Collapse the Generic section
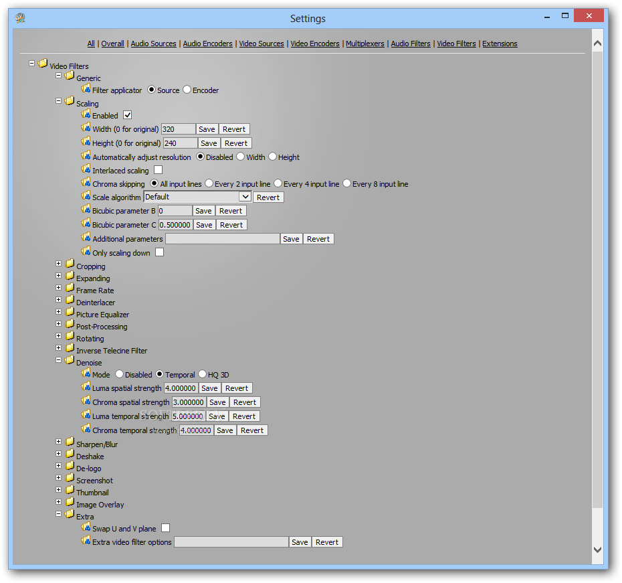 (58, 76)
